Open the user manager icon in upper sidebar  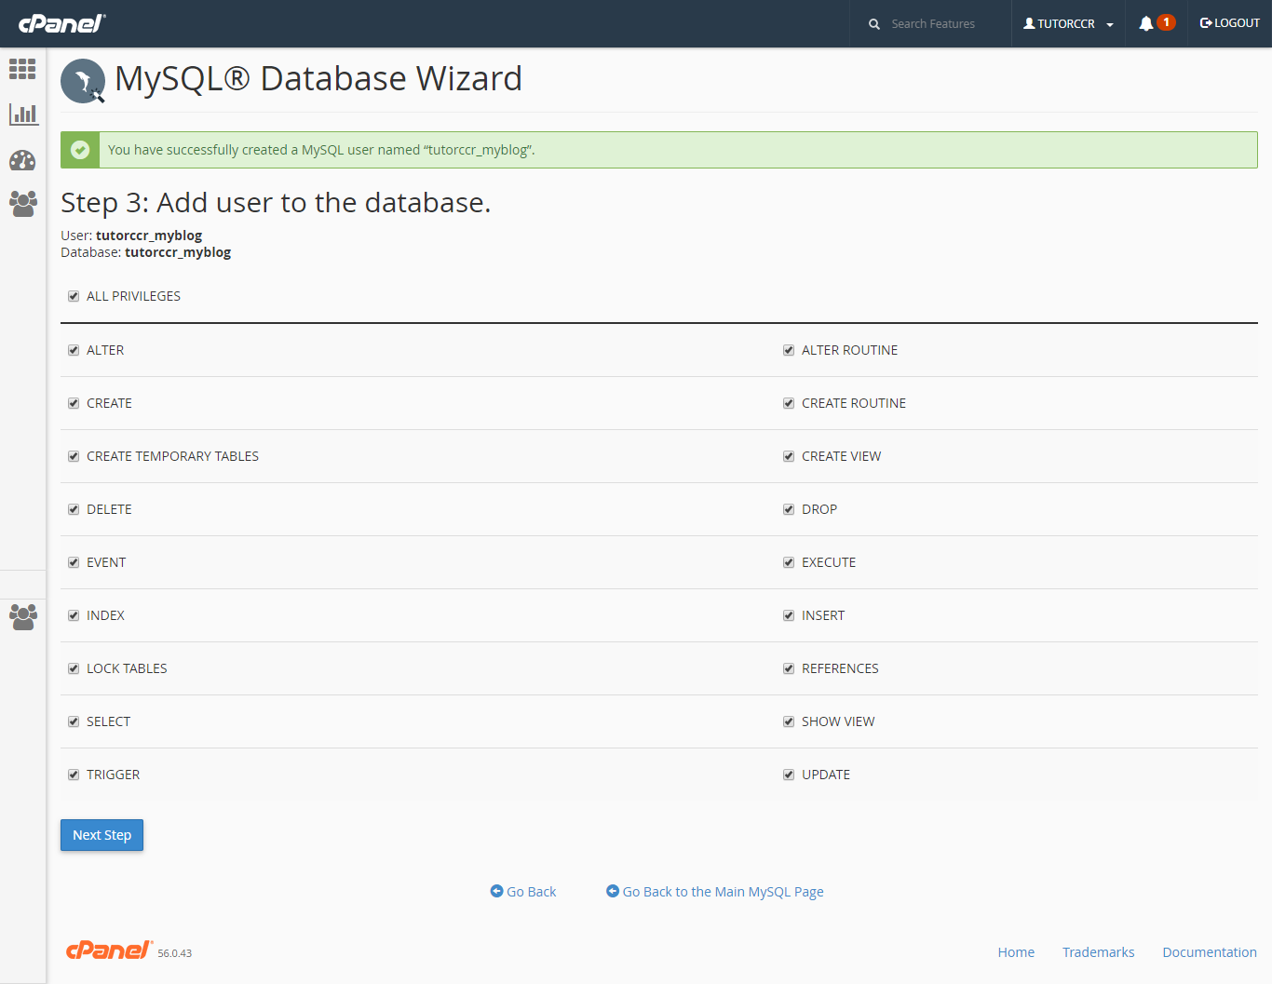[22, 204]
